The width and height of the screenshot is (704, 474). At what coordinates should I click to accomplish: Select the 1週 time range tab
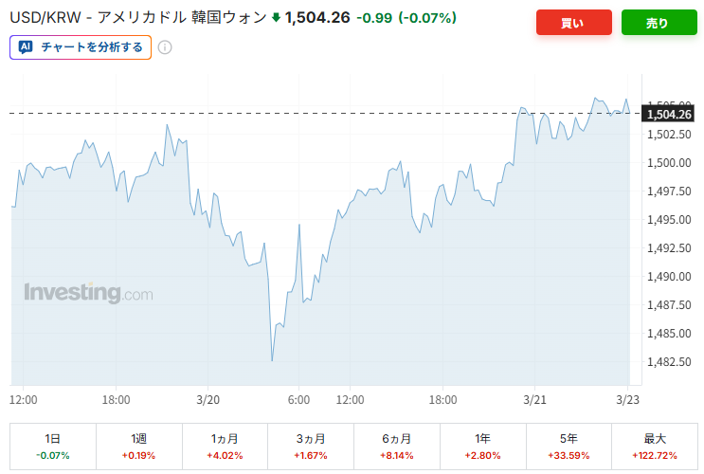pyautogui.click(x=138, y=447)
